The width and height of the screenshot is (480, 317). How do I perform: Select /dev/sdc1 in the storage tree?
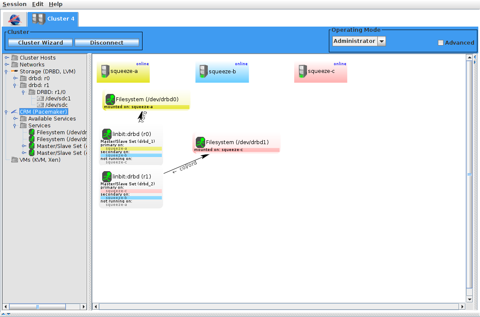click(58, 98)
